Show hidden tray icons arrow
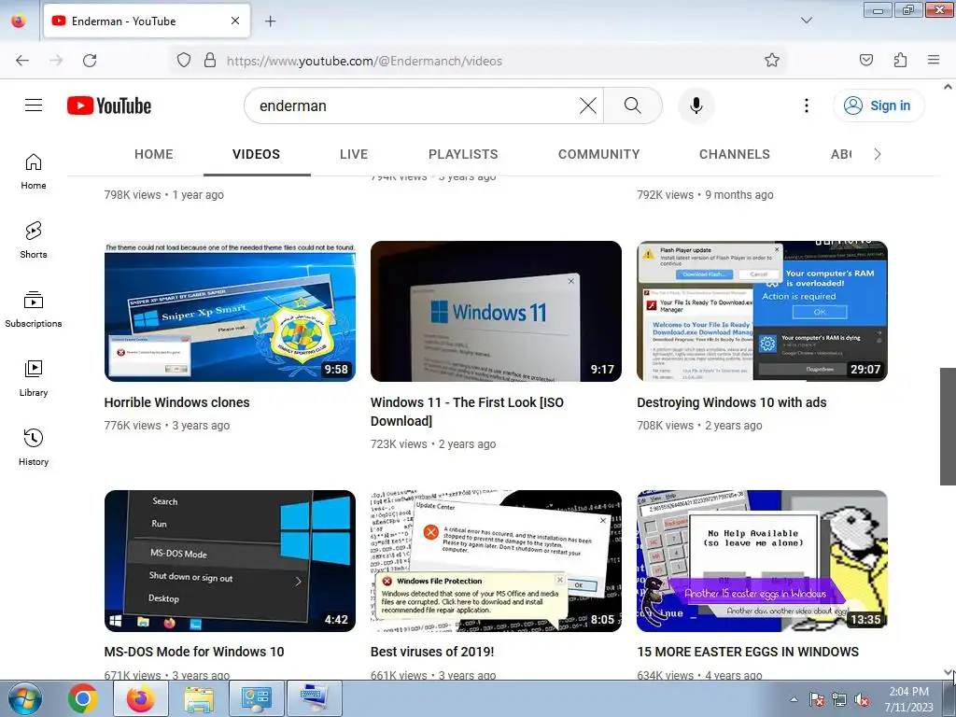This screenshot has height=717, width=956. (794, 699)
